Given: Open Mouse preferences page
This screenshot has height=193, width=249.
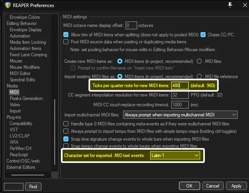Looking at the screenshot, I should pyautogui.click(x=16, y=61).
